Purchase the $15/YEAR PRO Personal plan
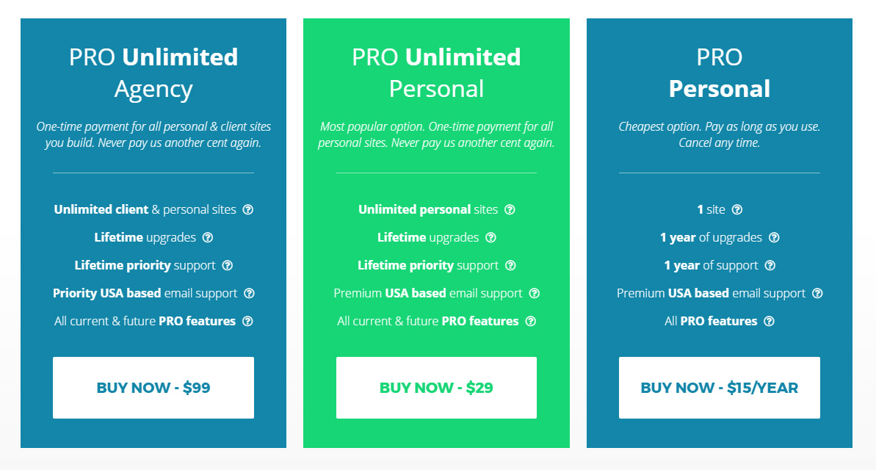This screenshot has height=470, width=876. click(719, 387)
